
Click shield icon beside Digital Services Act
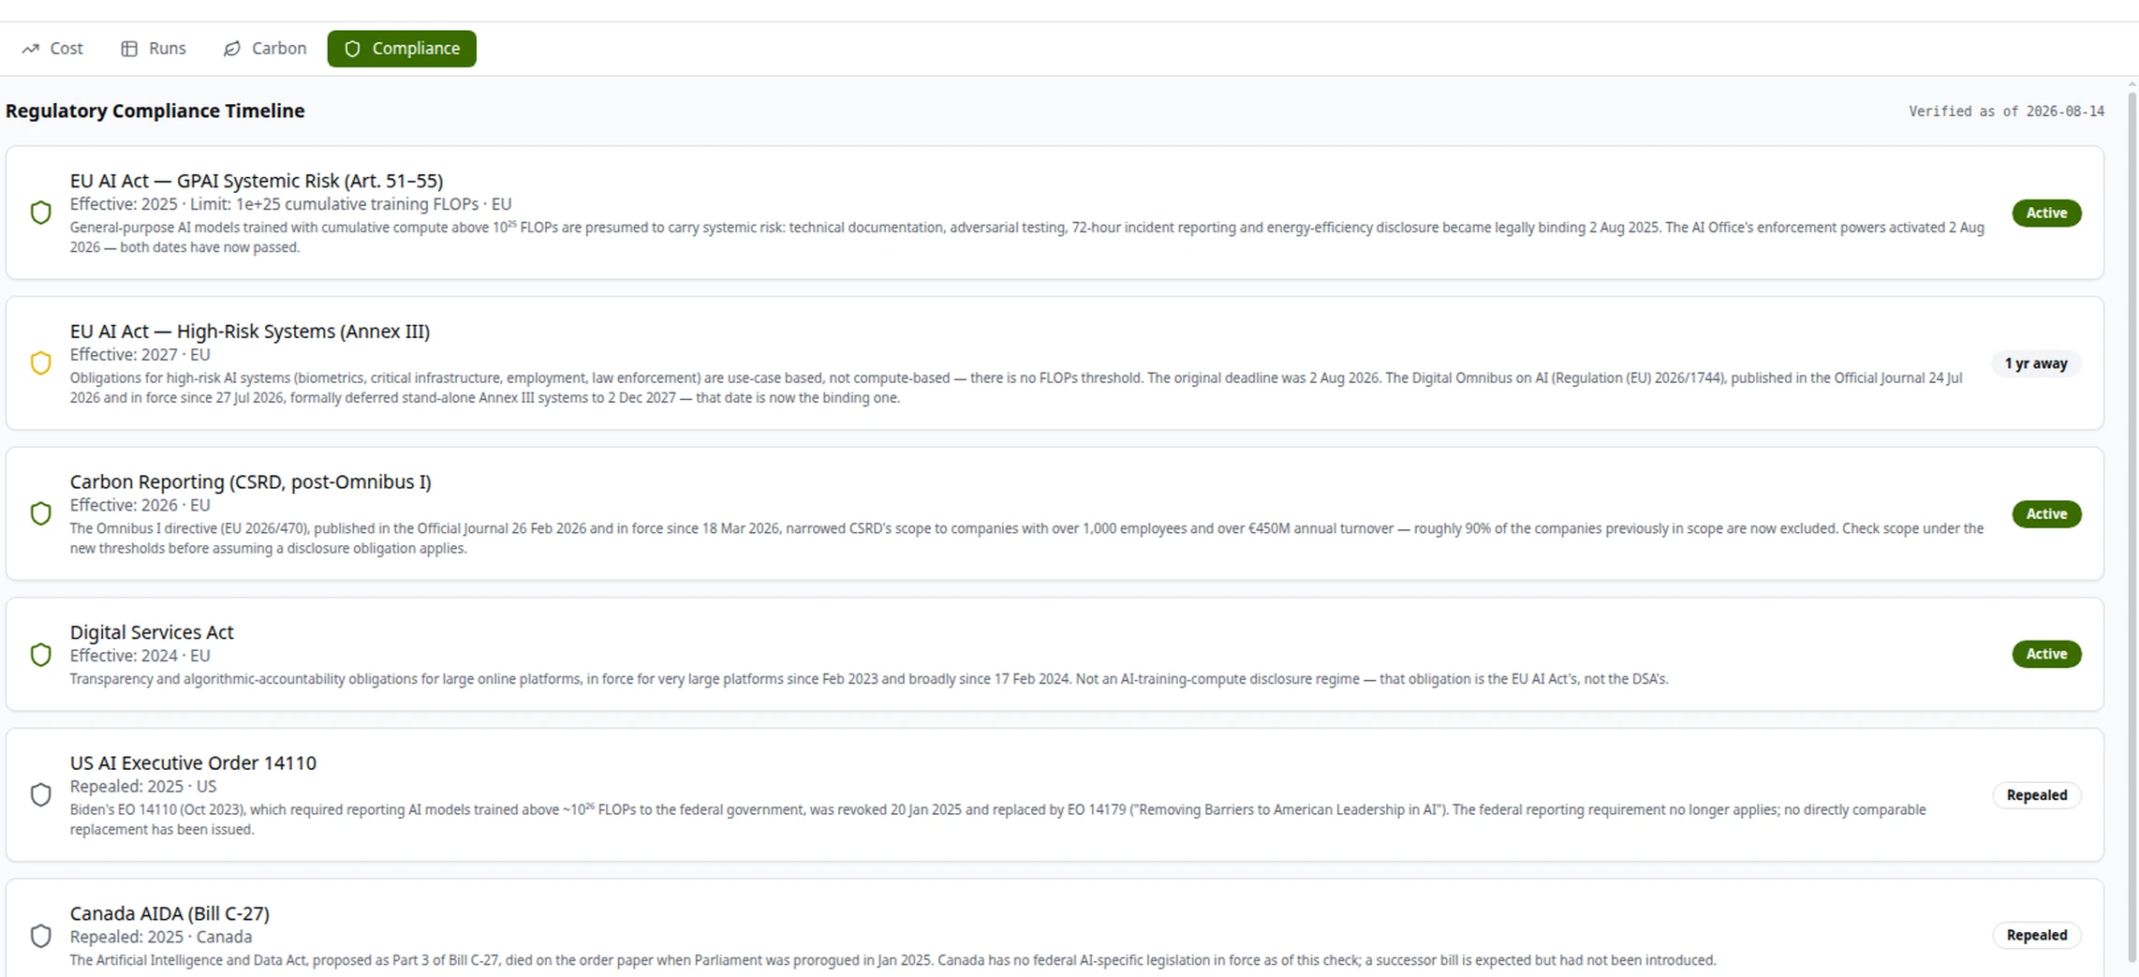41,654
